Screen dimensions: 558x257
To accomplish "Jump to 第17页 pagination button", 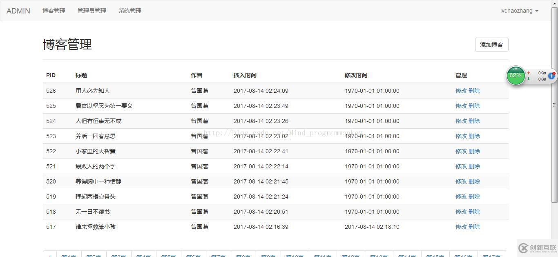I will click(491, 255).
